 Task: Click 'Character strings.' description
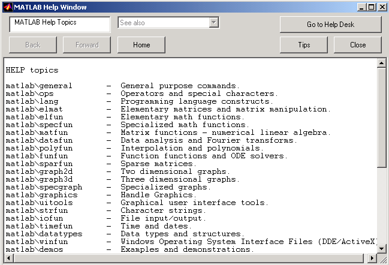coord(163,210)
